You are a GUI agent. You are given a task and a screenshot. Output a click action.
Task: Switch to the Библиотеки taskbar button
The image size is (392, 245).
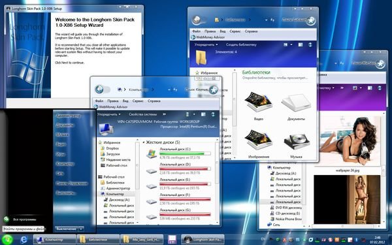click(98, 240)
